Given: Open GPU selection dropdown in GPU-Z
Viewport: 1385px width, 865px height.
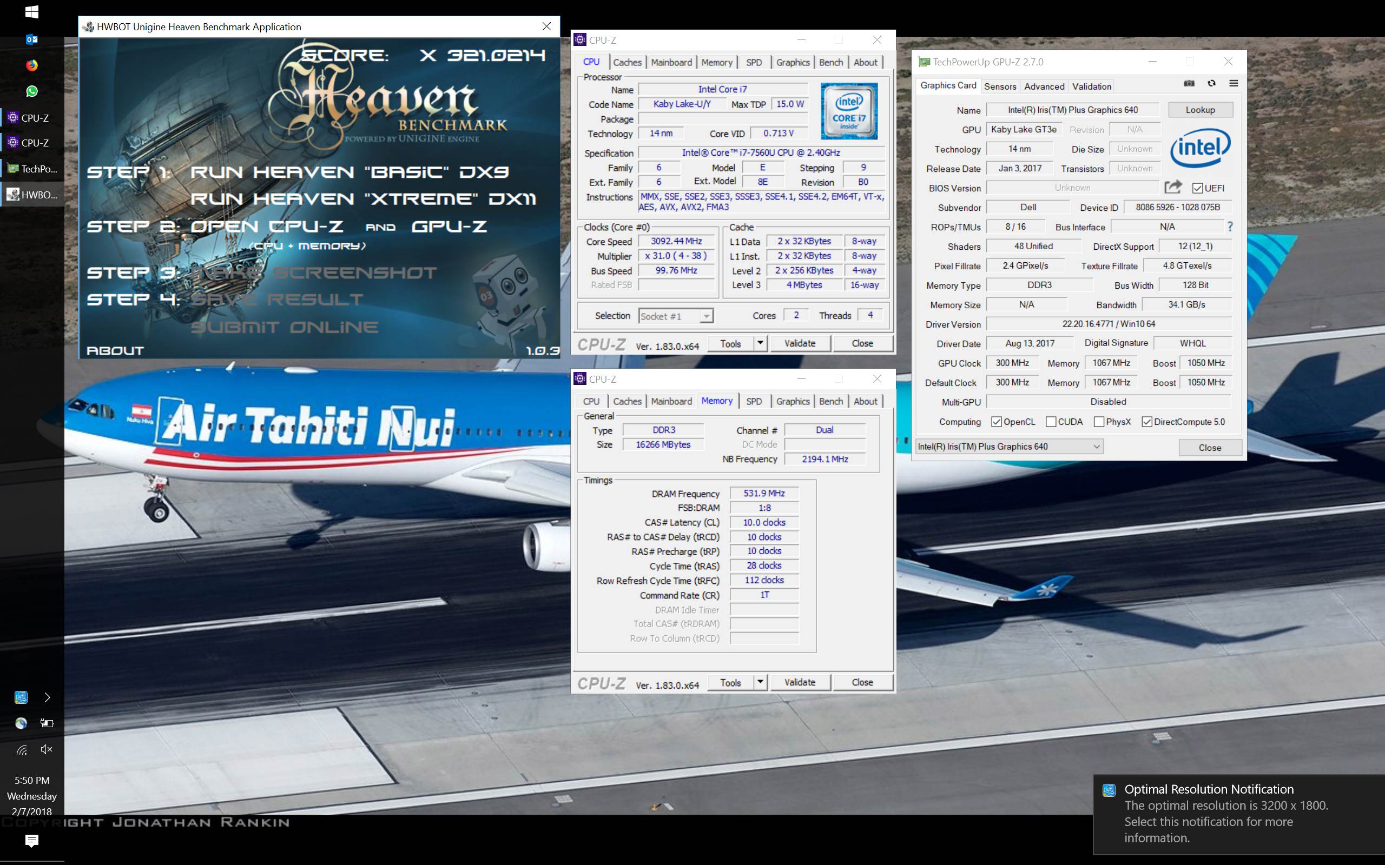Looking at the screenshot, I should pos(1009,447).
